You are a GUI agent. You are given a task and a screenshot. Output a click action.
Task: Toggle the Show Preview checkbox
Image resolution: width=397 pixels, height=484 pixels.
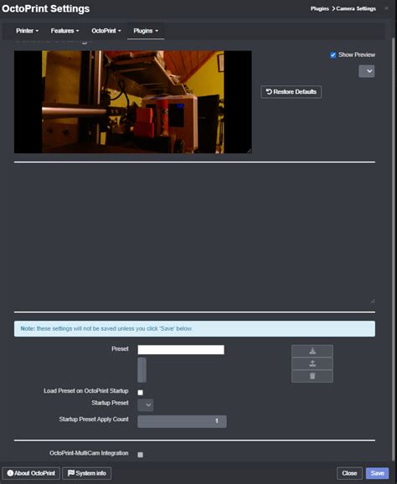click(x=333, y=55)
